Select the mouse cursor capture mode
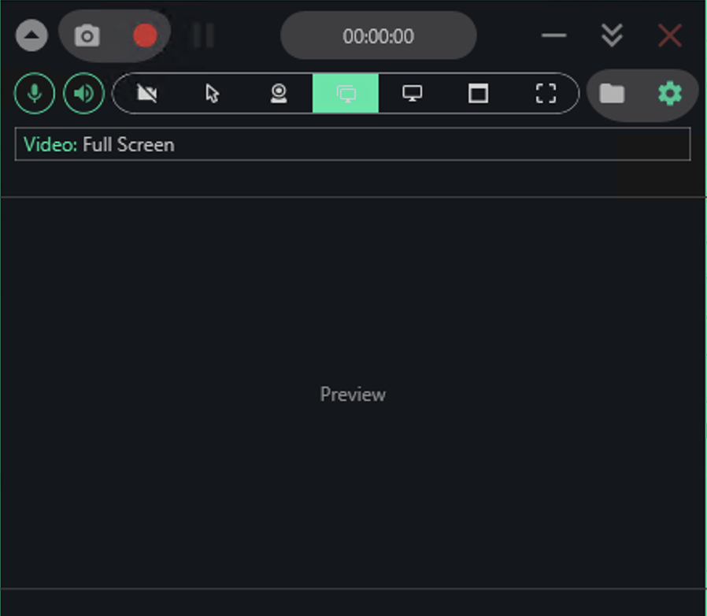The width and height of the screenshot is (707, 616). click(x=213, y=94)
